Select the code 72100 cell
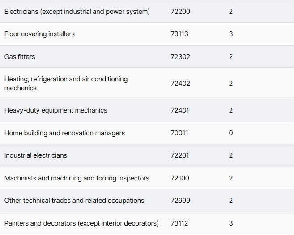This screenshot has width=294, height=235. [x=180, y=178]
